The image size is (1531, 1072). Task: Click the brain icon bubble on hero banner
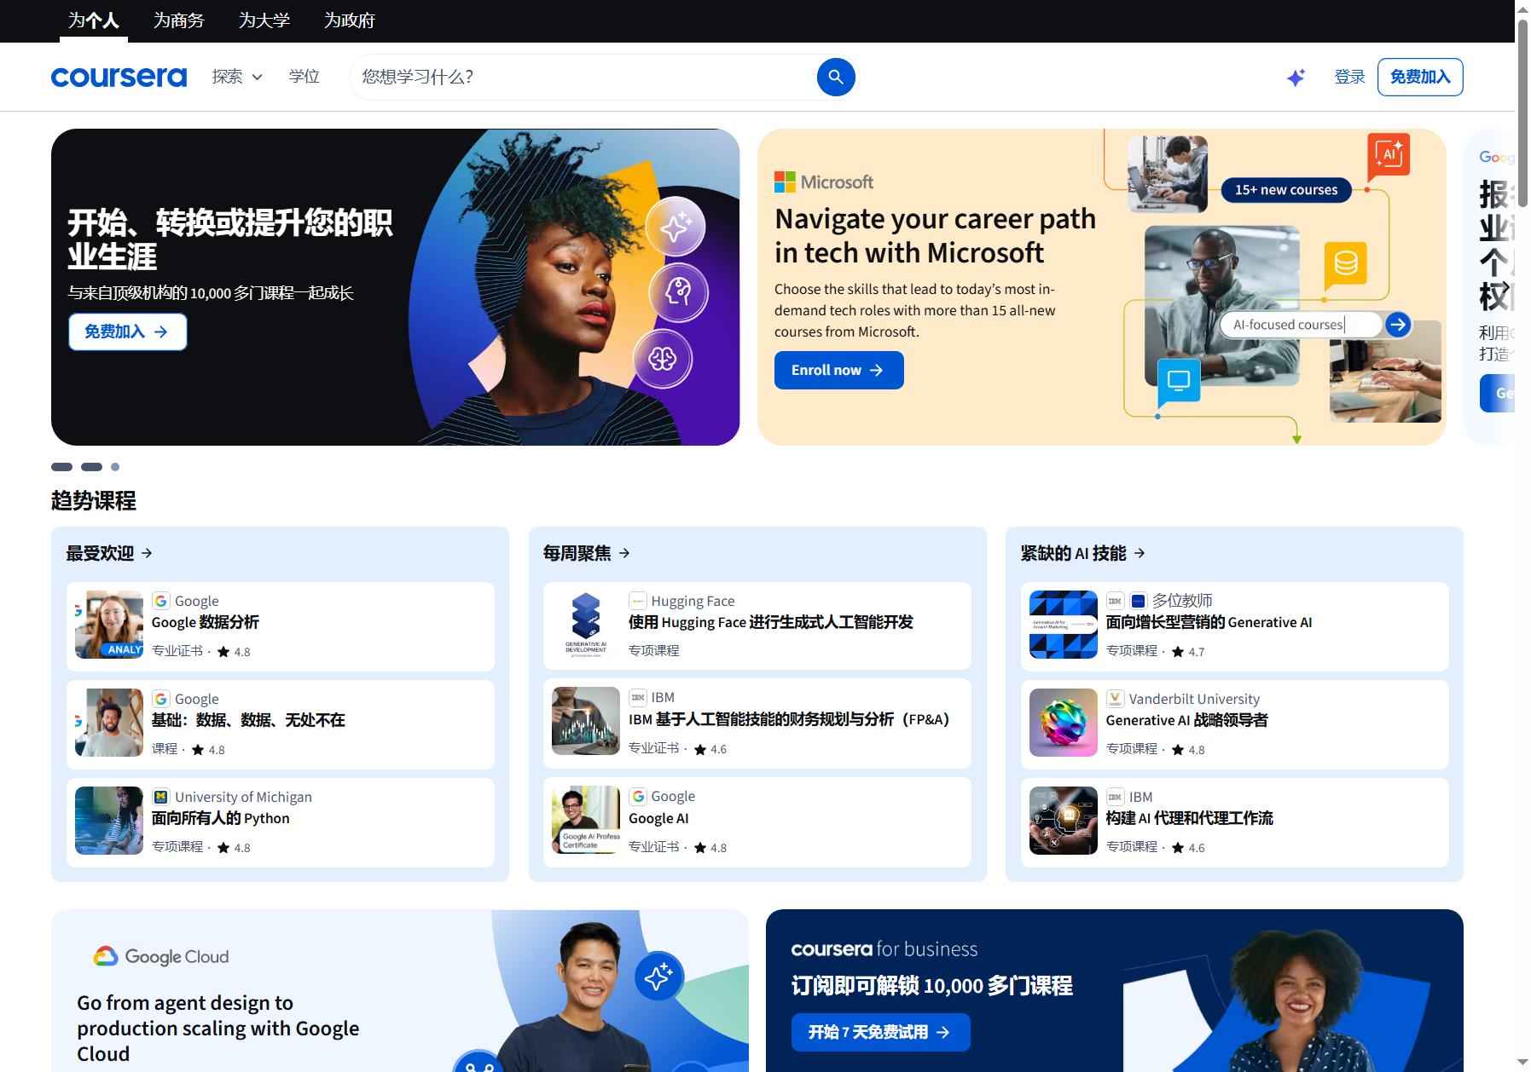663,358
